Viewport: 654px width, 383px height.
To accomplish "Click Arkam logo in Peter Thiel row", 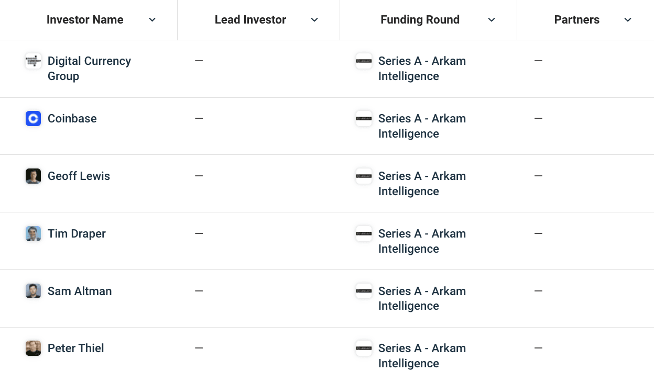I will coord(364,348).
